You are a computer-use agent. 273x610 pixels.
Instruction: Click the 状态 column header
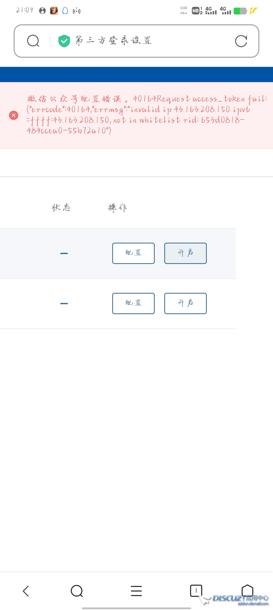click(x=61, y=207)
